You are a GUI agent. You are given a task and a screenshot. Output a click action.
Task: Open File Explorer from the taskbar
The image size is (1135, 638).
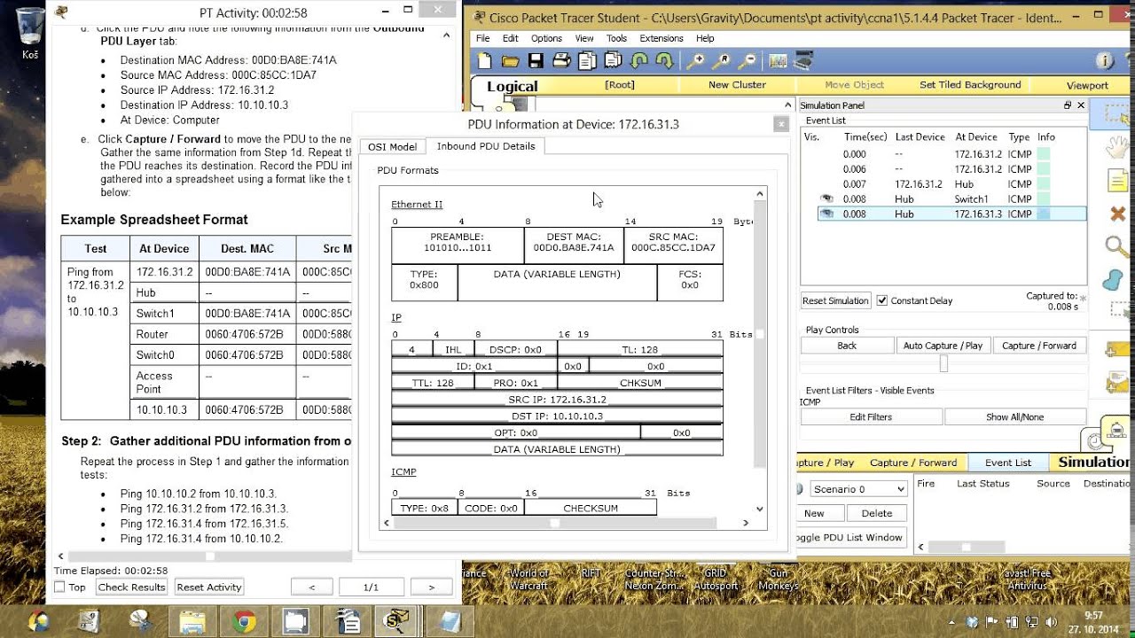[192, 621]
